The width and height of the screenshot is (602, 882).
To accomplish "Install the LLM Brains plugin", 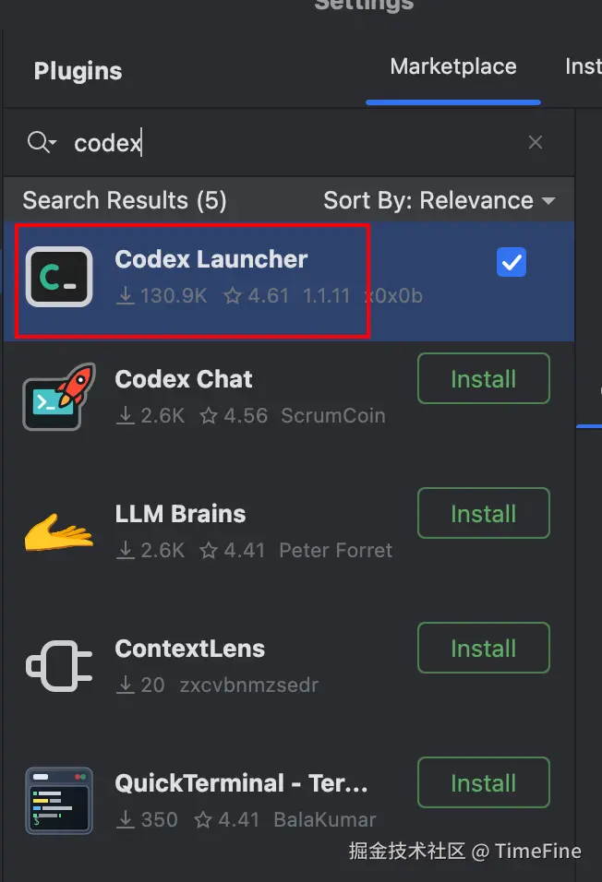I will [x=484, y=514].
